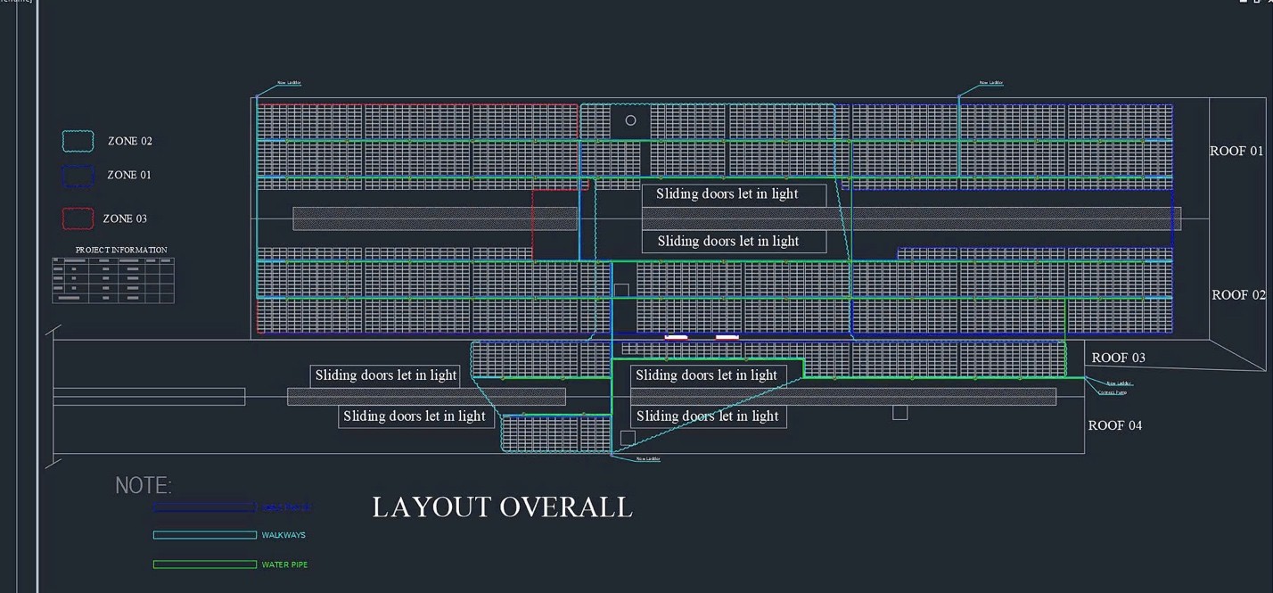
Task: Select the ZONE 01 blue legend symbol
Action: tap(78, 176)
